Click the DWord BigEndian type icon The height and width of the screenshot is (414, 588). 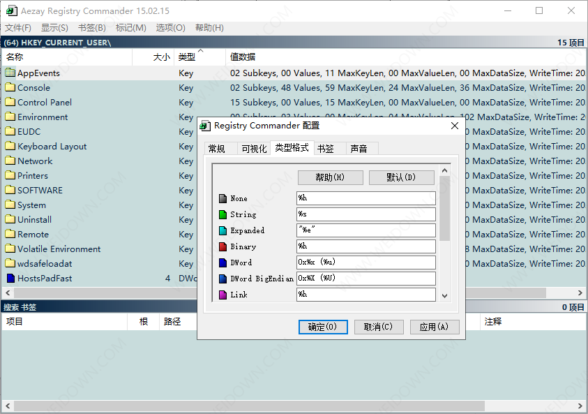point(223,279)
